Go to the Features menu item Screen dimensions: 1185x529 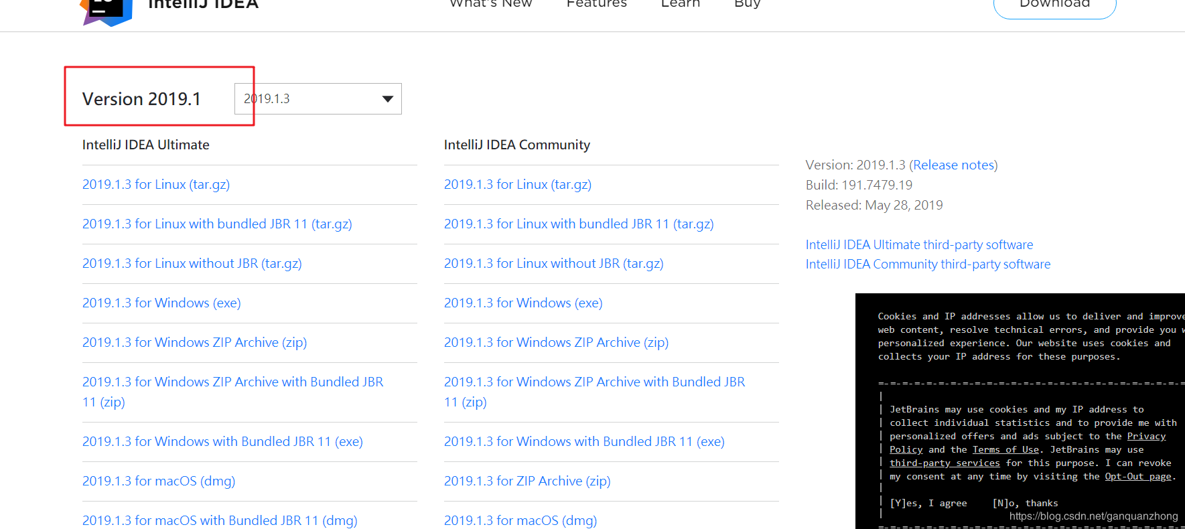pos(596,4)
